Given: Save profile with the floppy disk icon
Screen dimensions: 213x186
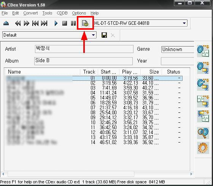Looking at the screenshot, I should click(x=104, y=35).
